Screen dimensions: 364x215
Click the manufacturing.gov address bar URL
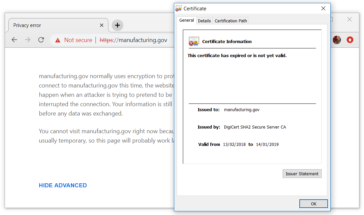click(x=133, y=40)
